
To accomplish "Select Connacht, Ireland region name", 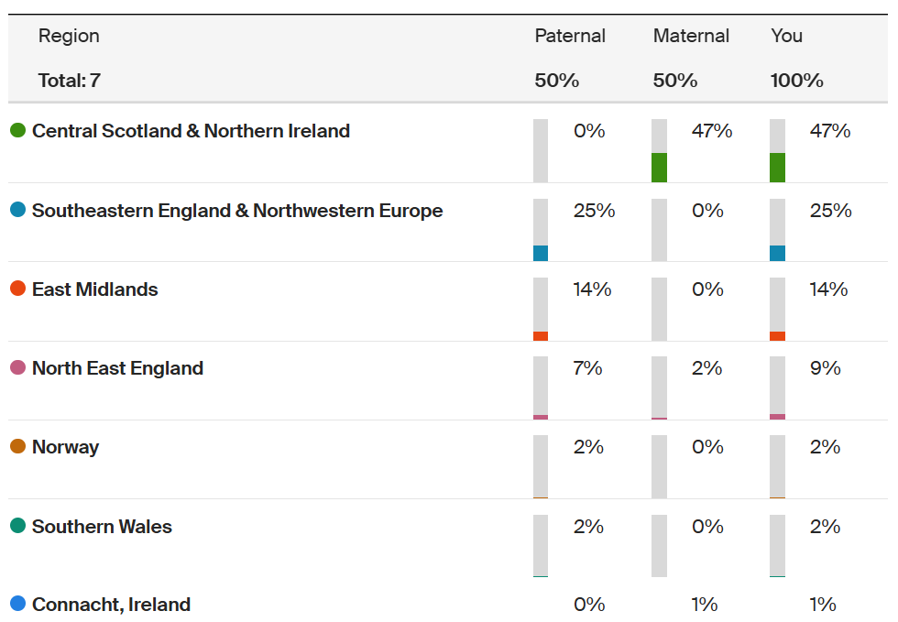I will pyautogui.click(x=111, y=605).
